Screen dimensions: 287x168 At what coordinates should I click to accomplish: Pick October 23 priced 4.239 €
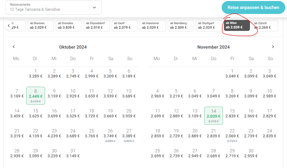pos(54,133)
